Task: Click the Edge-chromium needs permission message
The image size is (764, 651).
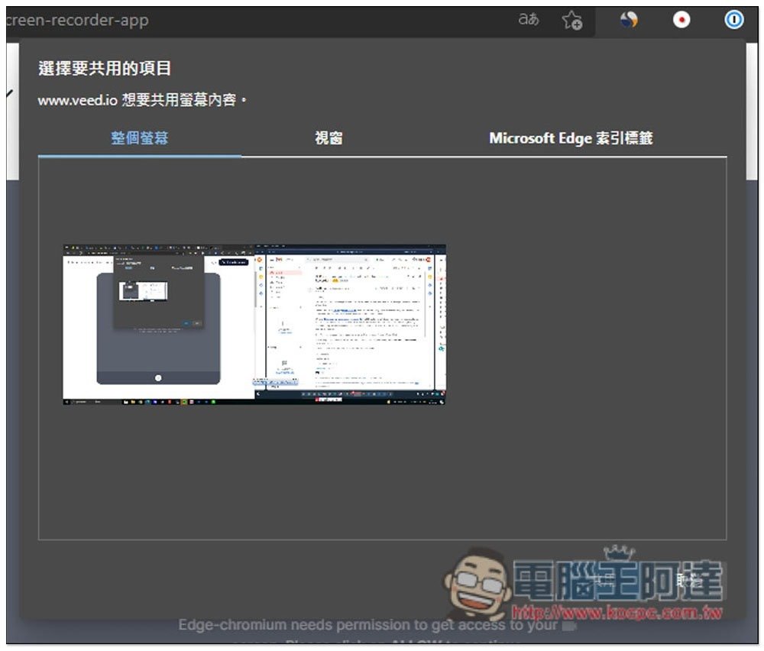Action: (x=367, y=626)
